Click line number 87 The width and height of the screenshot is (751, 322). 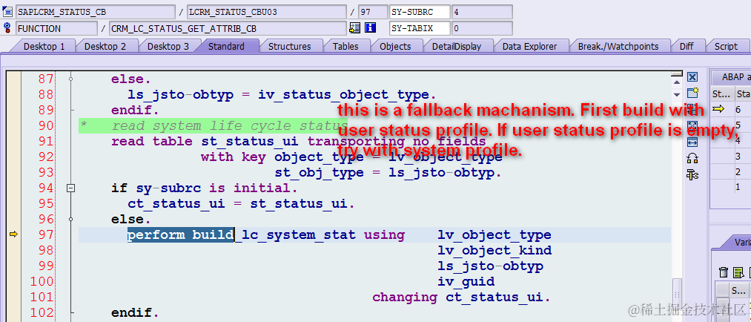[45, 79]
